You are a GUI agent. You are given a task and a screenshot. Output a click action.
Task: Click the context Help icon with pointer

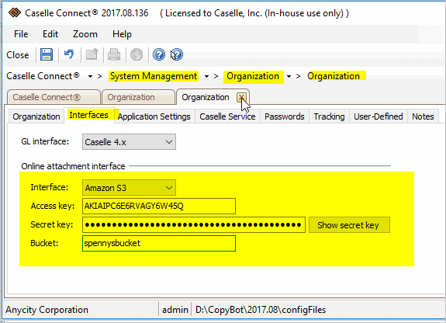[x=177, y=54]
